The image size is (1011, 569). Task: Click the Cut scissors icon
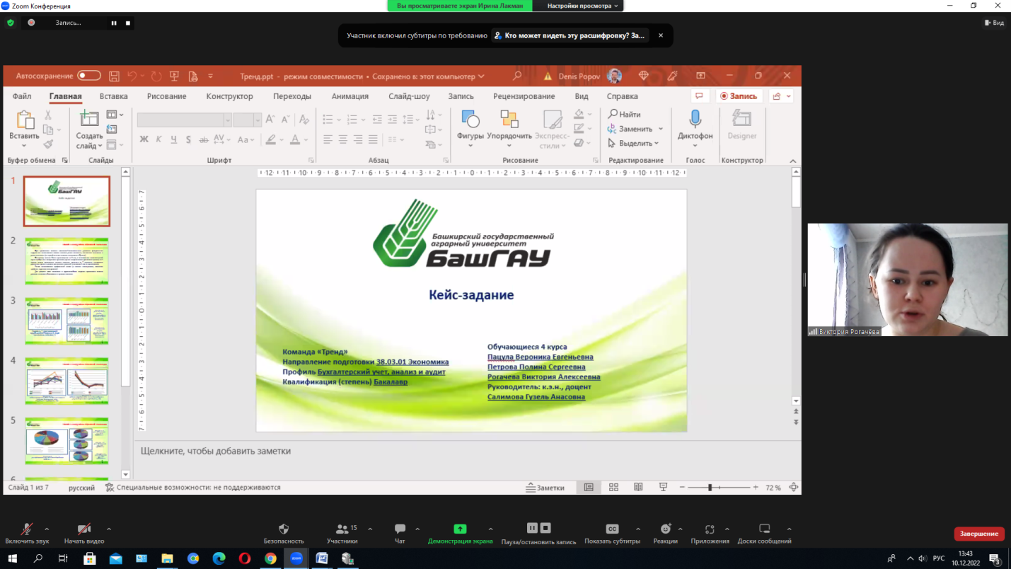[48, 115]
